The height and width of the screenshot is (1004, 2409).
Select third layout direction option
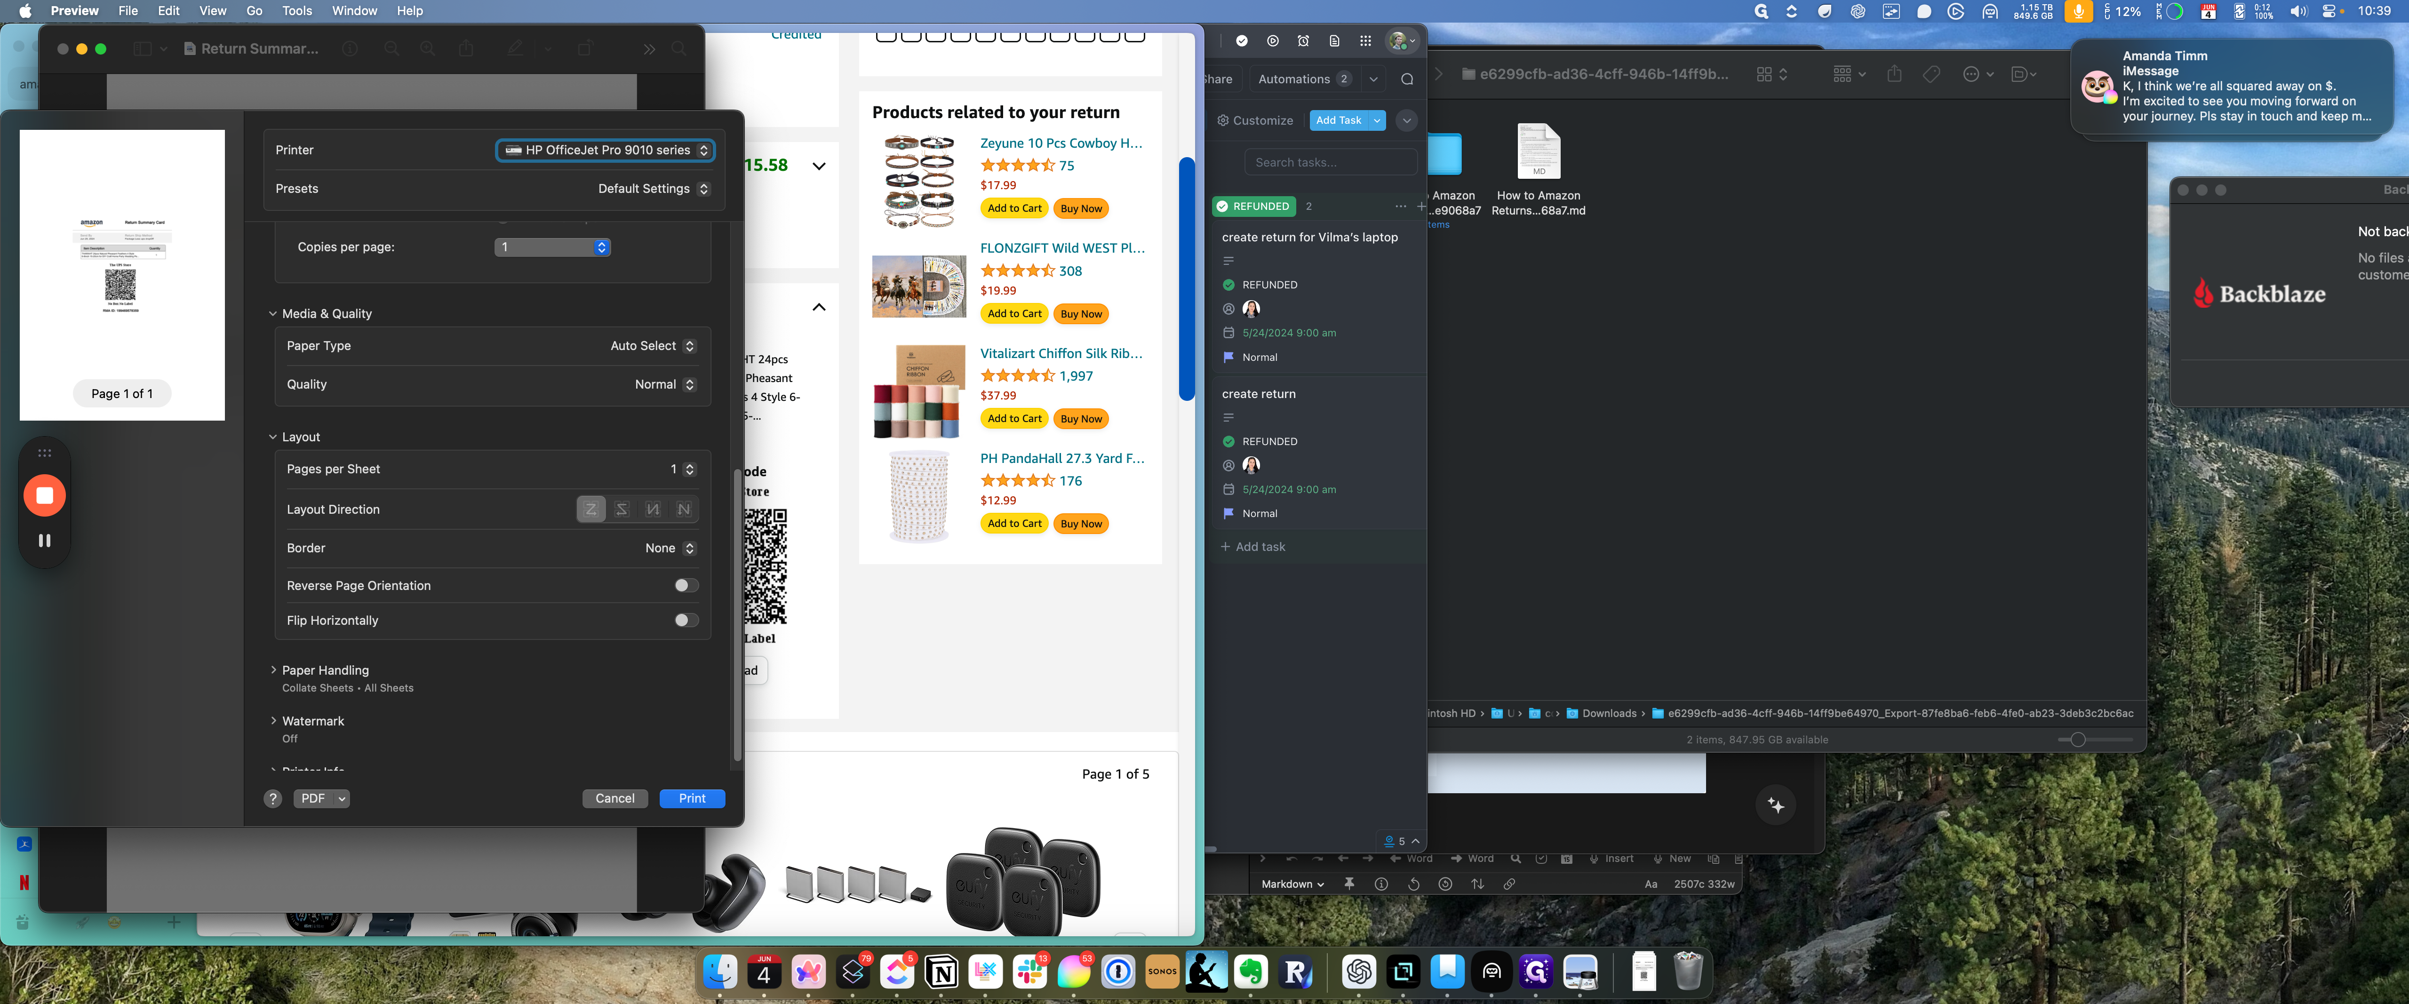653,510
